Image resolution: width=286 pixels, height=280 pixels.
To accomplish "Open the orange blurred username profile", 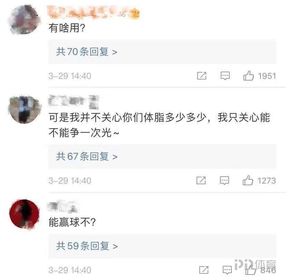I will 93,12.
